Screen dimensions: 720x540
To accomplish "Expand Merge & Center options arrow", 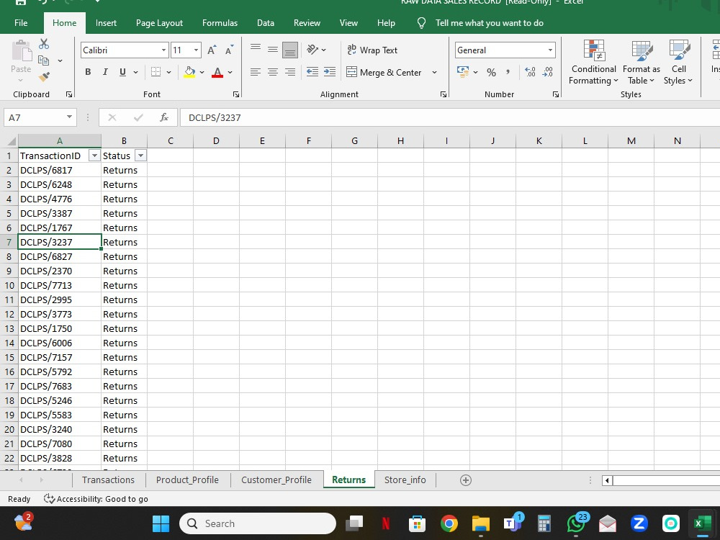I will [x=434, y=73].
